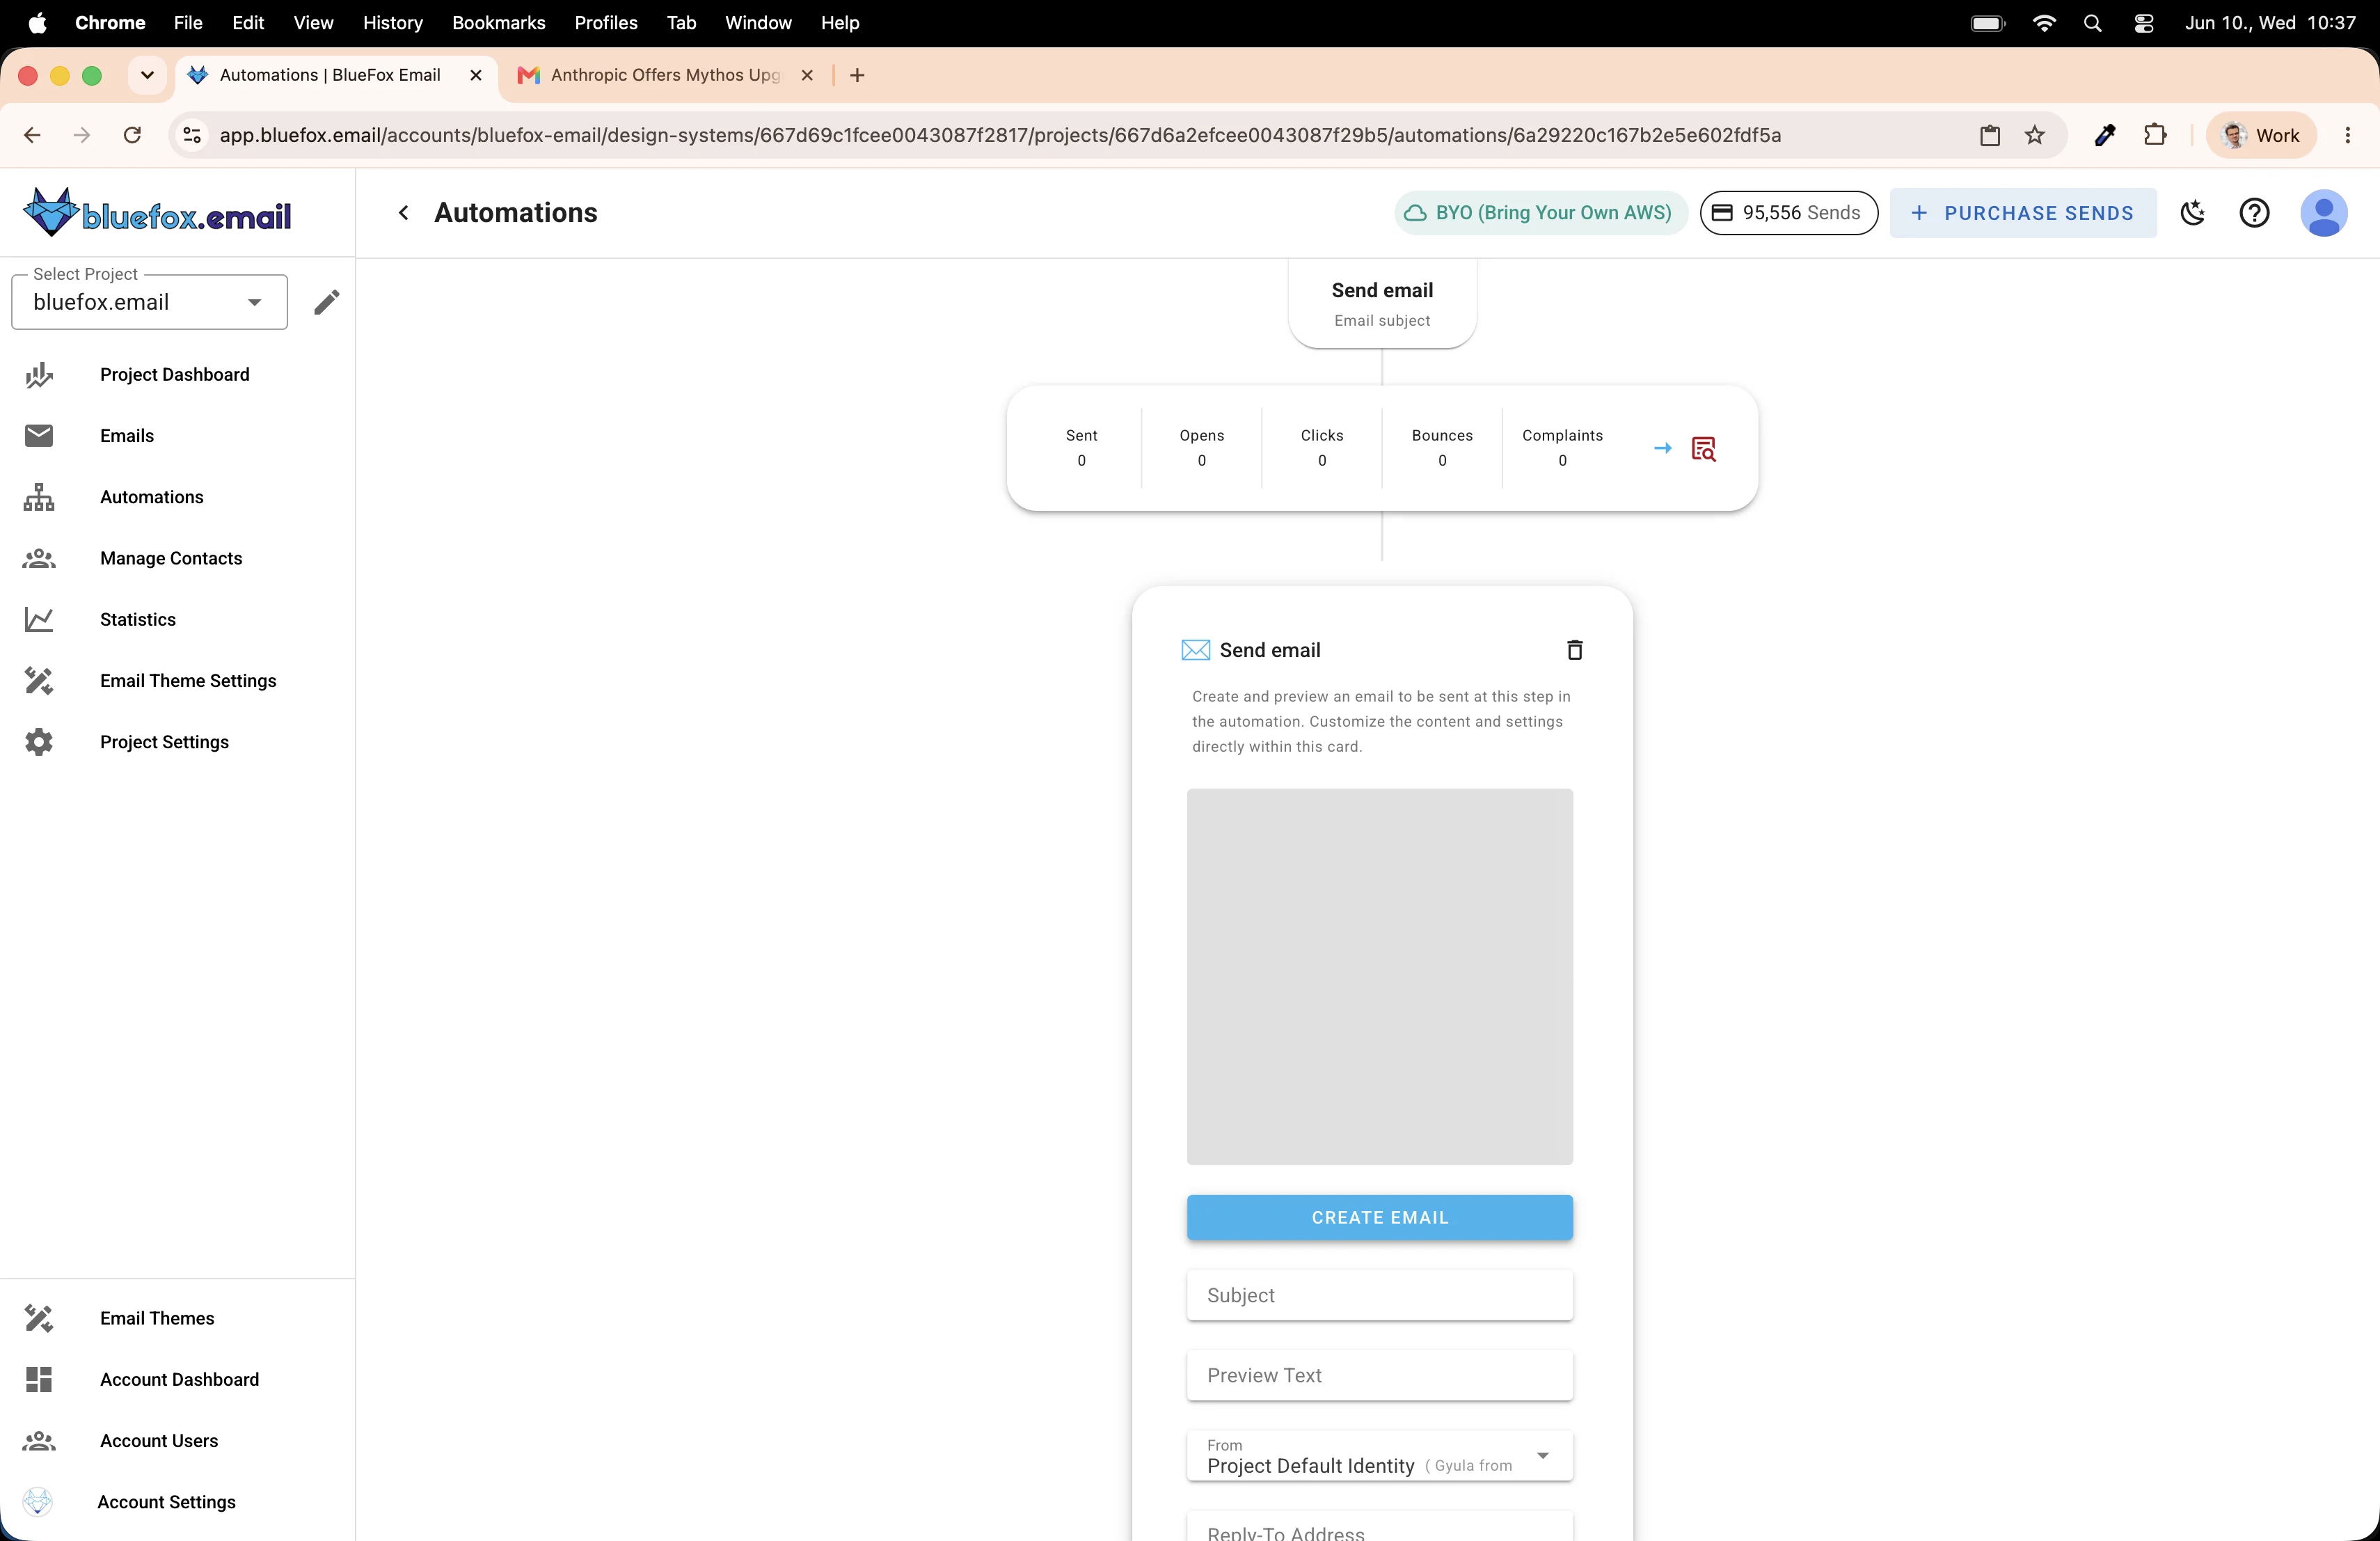Click the 95,556 Sends badge

1788,213
